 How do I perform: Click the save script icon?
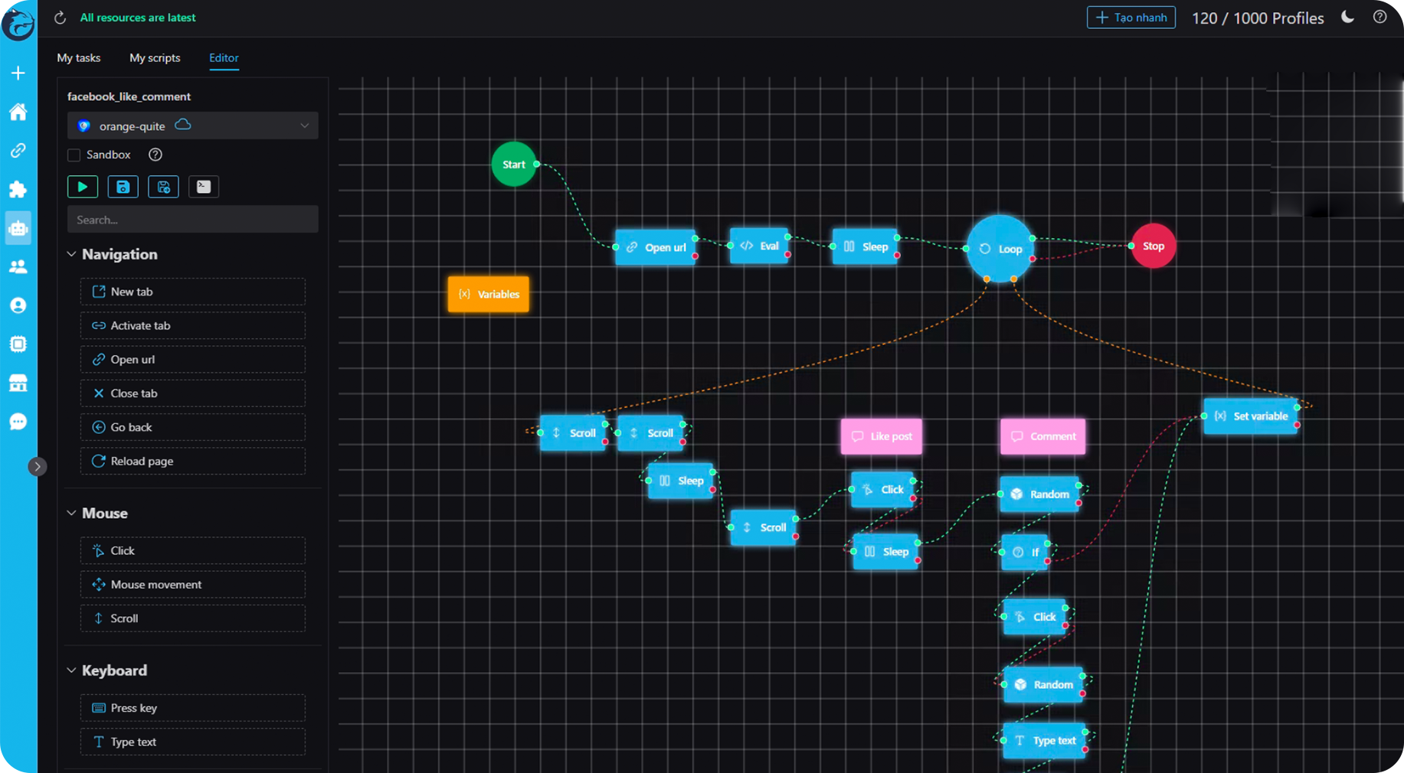point(123,187)
